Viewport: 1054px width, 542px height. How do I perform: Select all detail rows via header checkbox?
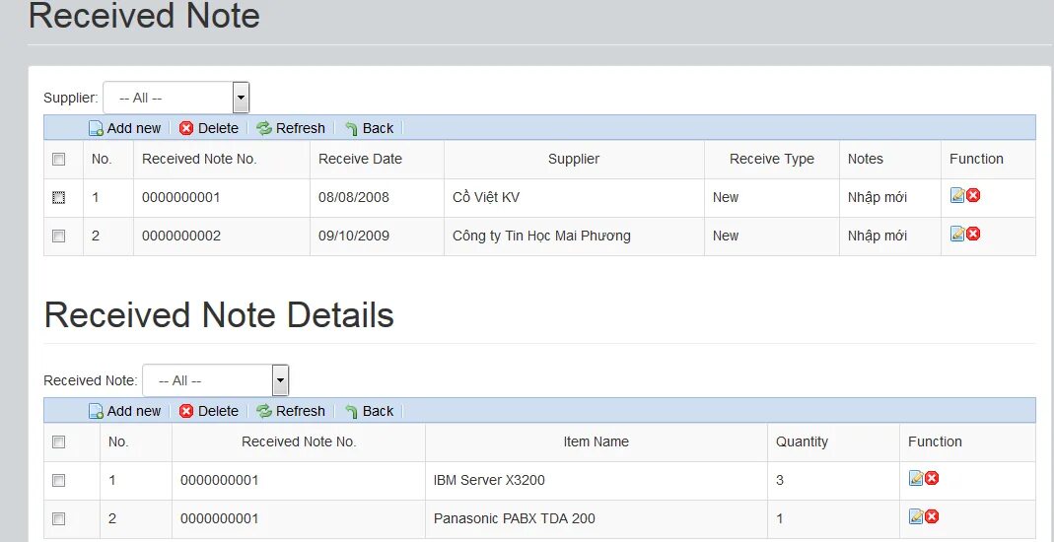[58, 441]
